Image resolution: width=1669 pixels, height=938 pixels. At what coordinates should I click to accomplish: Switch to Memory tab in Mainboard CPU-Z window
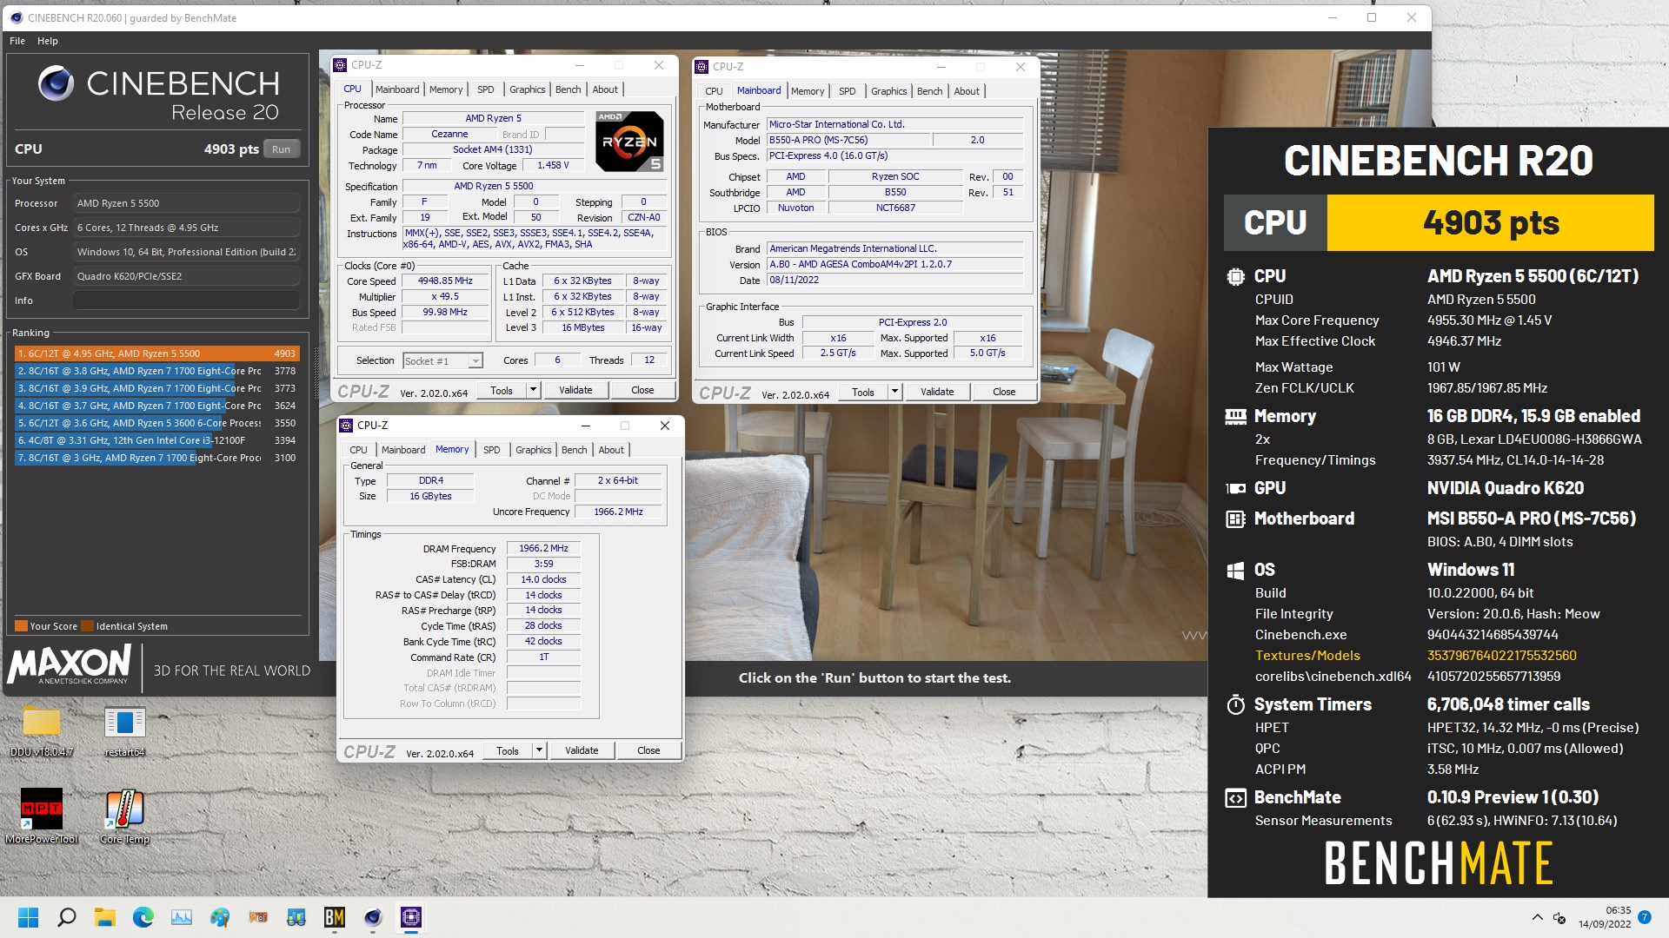click(808, 91)
